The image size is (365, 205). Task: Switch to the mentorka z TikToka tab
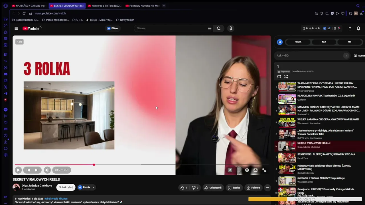point(104,6)
